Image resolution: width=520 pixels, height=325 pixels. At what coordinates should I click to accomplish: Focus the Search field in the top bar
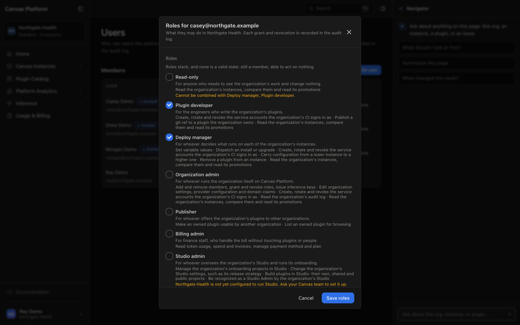339,8
